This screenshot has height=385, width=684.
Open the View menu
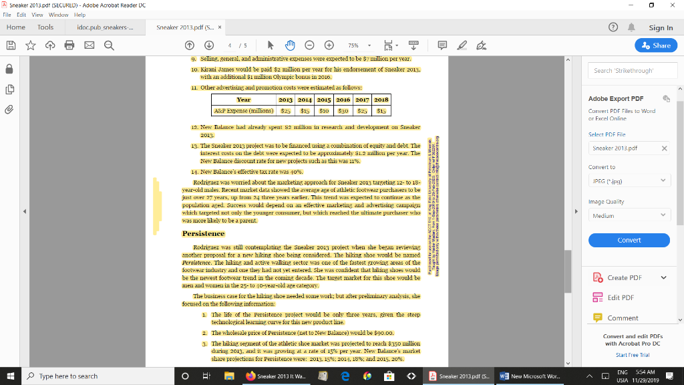(x=37, y=15)
